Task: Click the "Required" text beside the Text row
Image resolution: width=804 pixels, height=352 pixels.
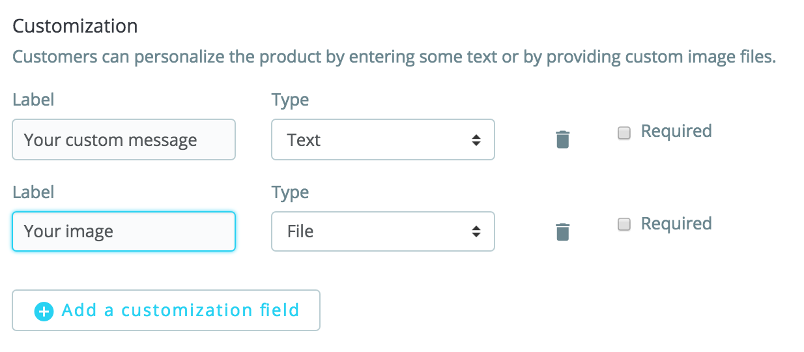Action: click(x=676, y=131)
